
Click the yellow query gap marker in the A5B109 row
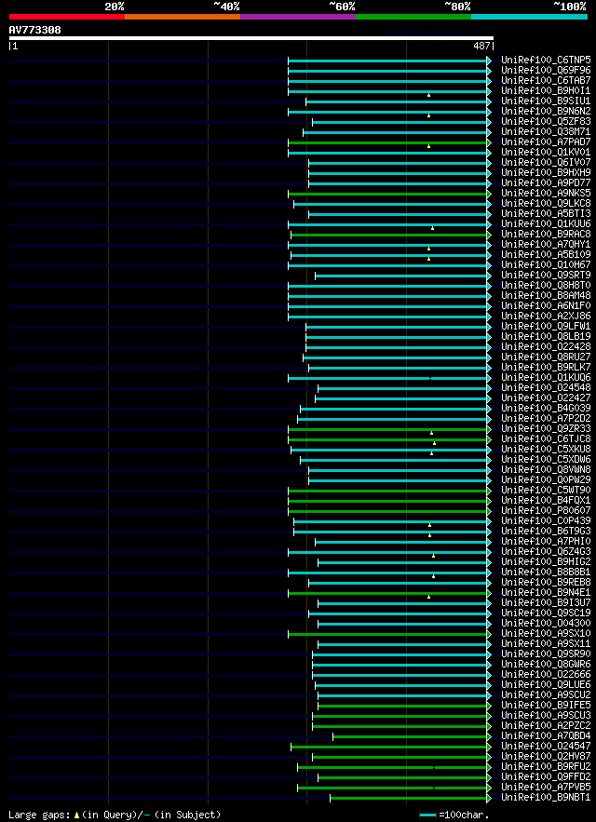click(428, 259)
